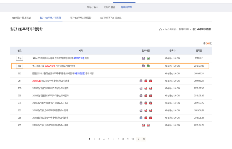Viewport: 232px width, 149px height.
Task: Go to page 3 of the list
Action: click(99, 139)
